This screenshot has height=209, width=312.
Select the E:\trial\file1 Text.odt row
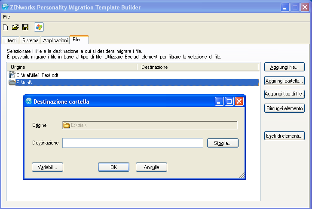pyautogui.click(x=133, y=75)
